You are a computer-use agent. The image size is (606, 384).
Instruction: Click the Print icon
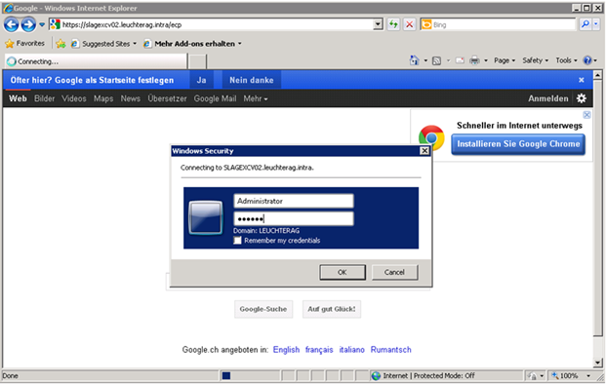point(474,60)
